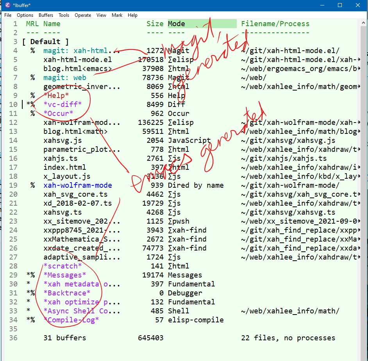Select the *Occur* buffer
The image size is (368, 361).
coord(58,114)
